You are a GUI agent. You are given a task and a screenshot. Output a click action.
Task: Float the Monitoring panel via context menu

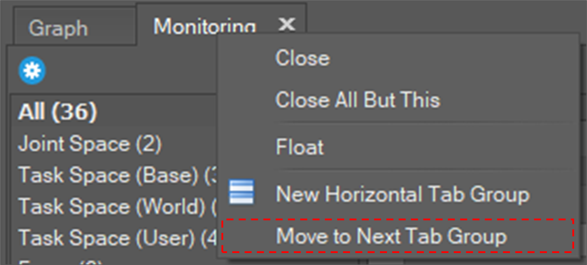click(x=300, y=147)
